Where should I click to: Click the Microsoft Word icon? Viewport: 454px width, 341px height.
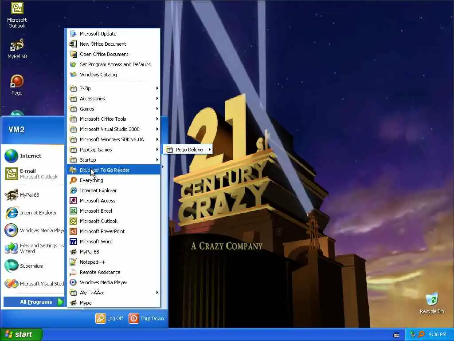point(73,242)
